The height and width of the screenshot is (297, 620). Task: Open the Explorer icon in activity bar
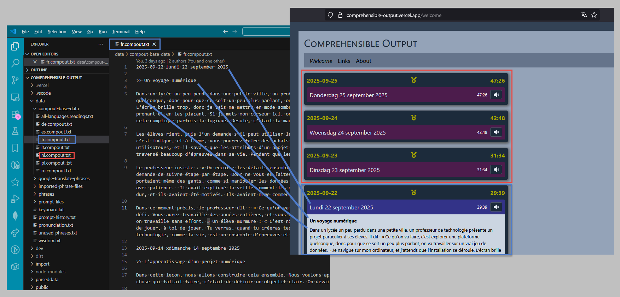[15, 46]
